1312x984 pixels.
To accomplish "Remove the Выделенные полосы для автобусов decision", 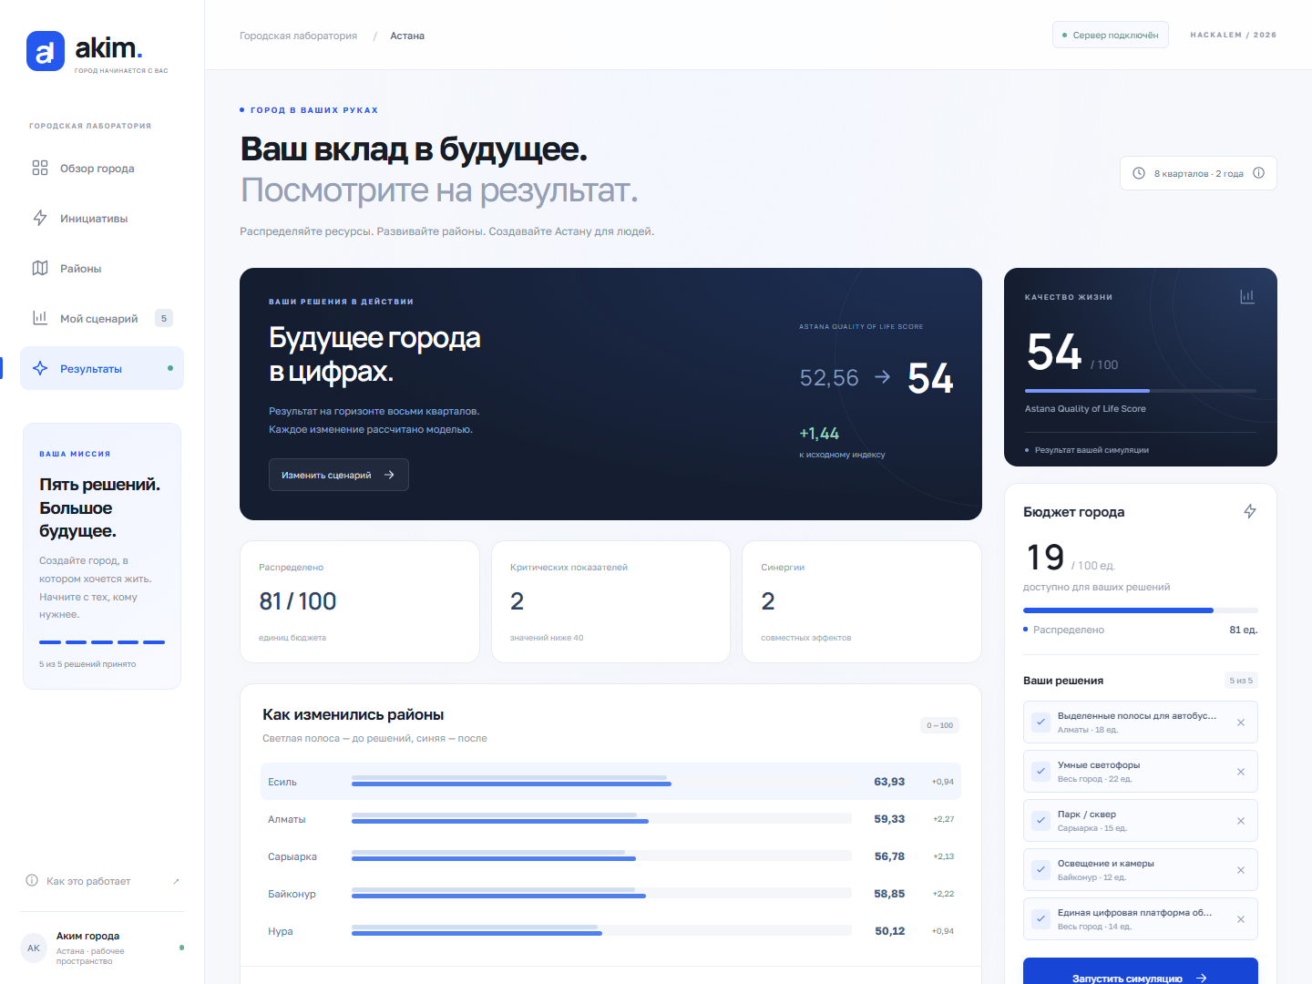I will coord(1241,723).
